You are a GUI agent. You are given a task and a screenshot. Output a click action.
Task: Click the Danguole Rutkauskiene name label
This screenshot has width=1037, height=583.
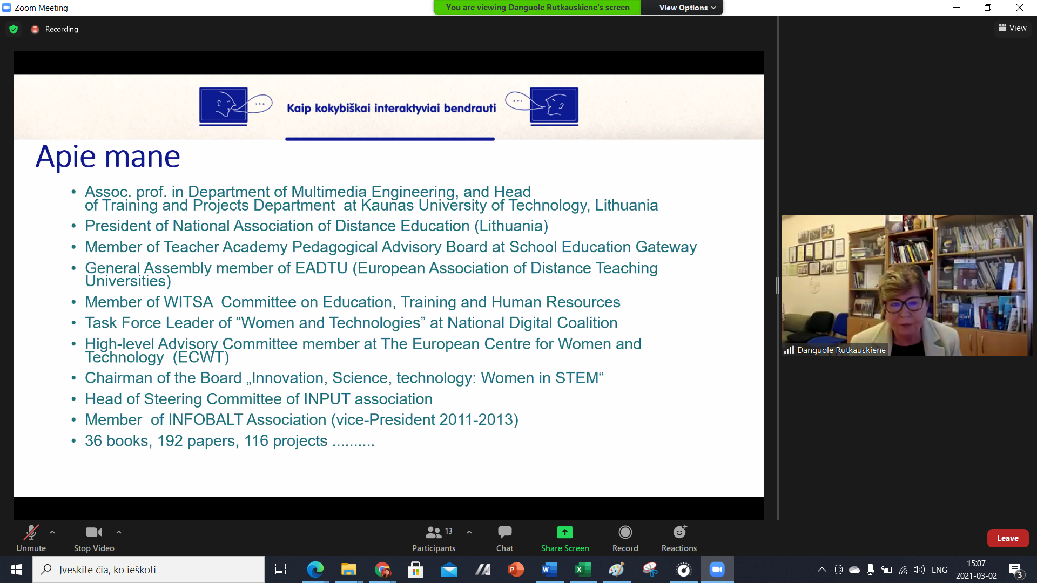(x=841, y=350)
